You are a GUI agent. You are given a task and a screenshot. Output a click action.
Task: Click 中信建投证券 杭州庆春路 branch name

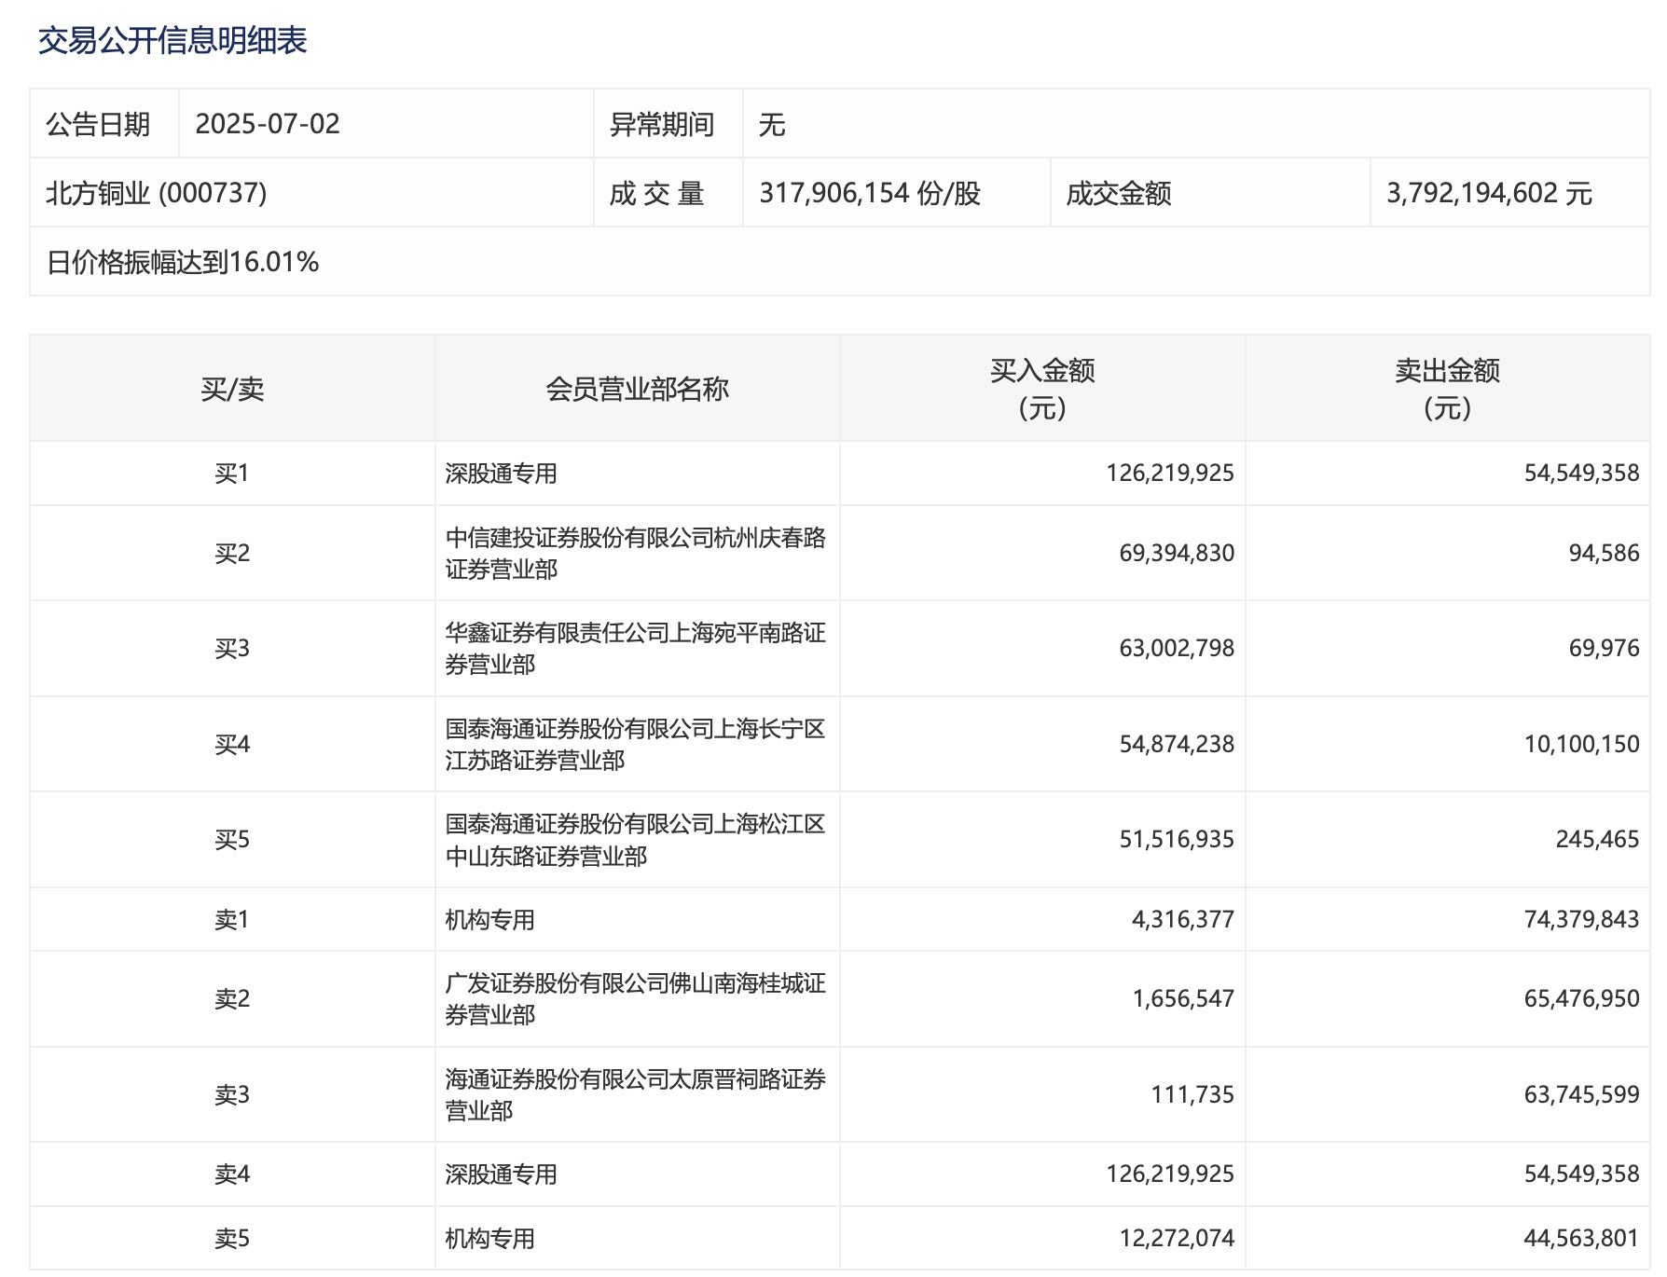tap(636, 554)
